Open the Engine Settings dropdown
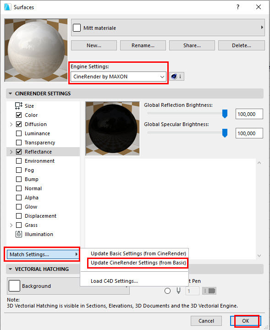This screenshot has height=330, width=270. click(x=118, y=77)
